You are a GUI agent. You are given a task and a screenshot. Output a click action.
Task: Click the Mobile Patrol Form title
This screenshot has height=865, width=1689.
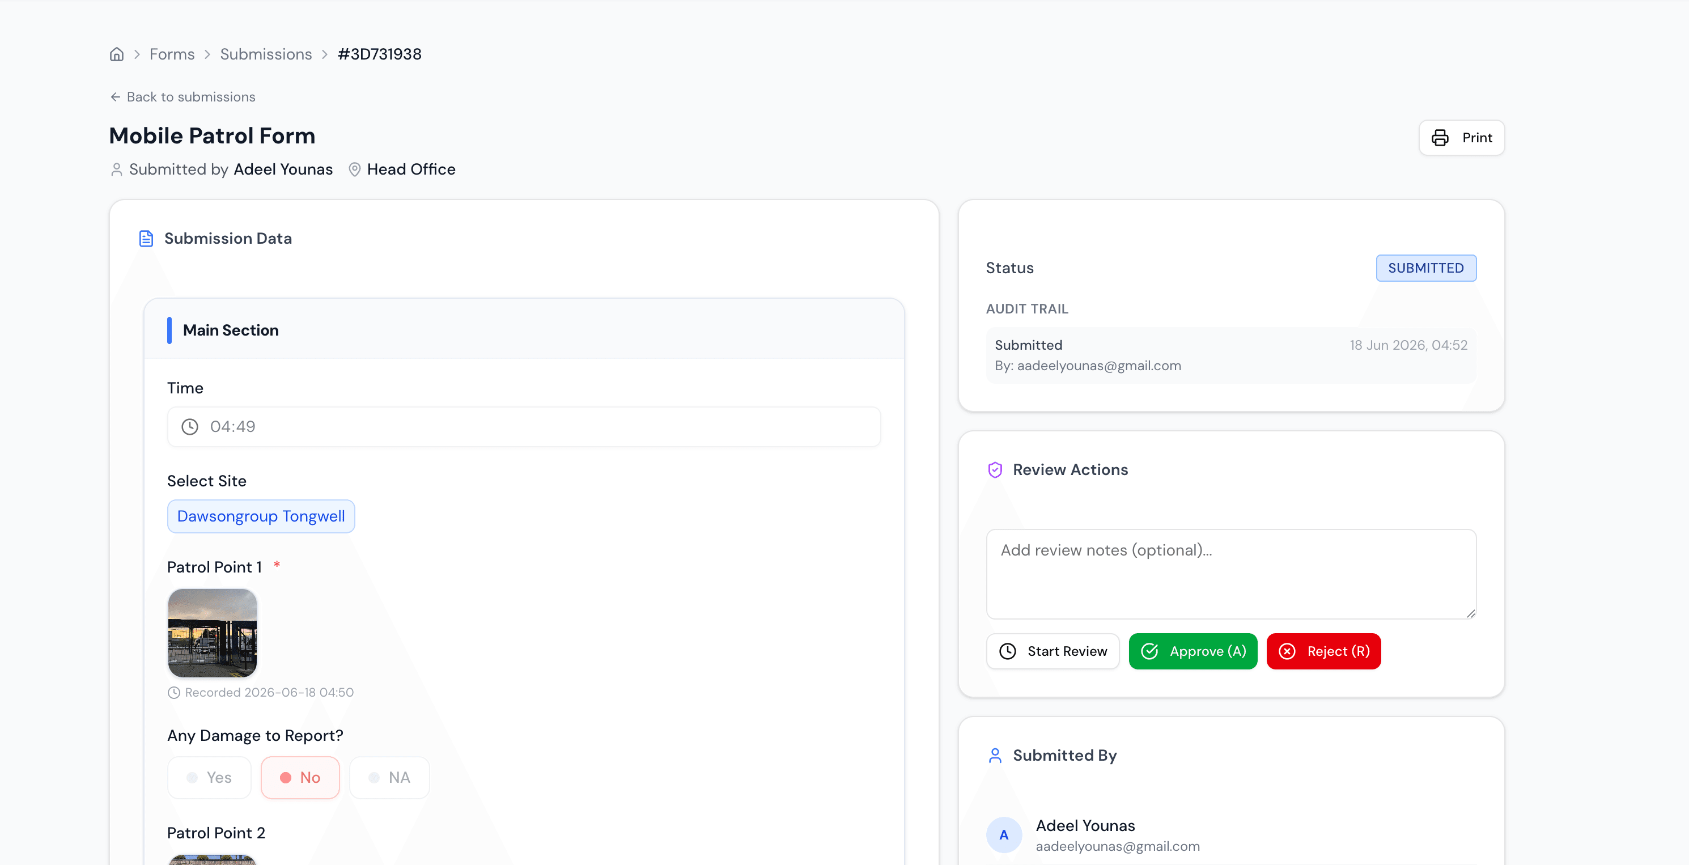(213, 135)
